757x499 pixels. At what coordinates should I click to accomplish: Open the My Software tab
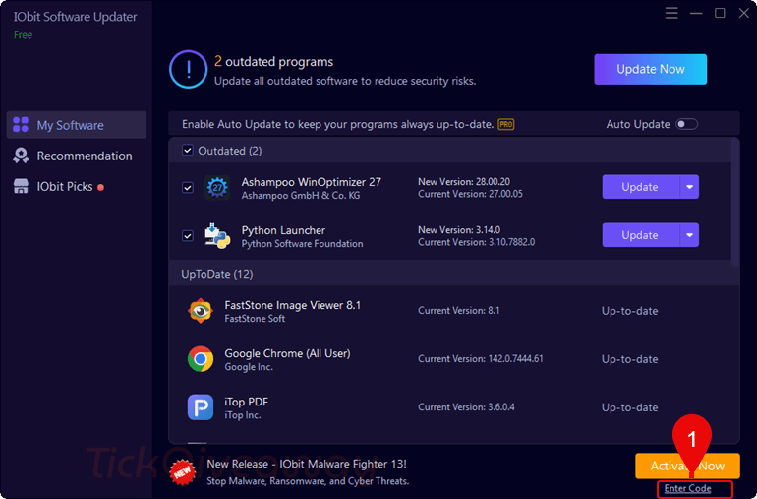(x=77, y=125)
